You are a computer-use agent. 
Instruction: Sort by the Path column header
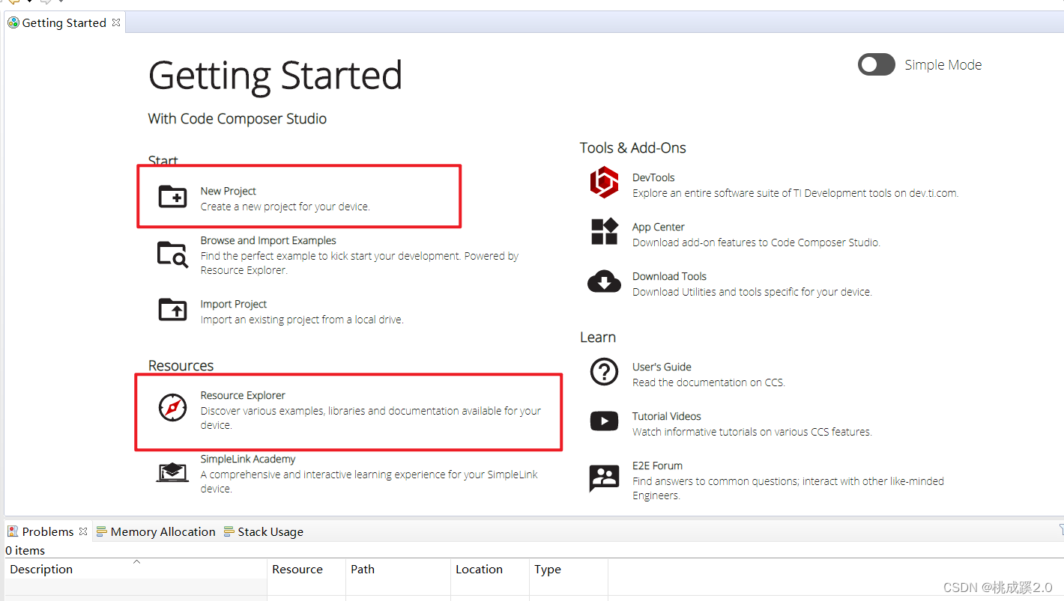398,569
